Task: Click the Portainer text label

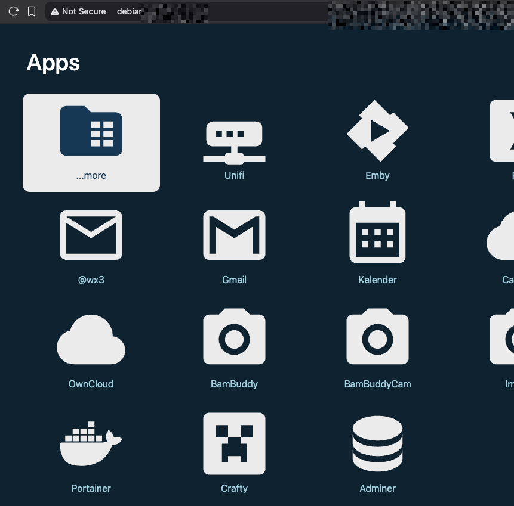Action: click(91, 488)
